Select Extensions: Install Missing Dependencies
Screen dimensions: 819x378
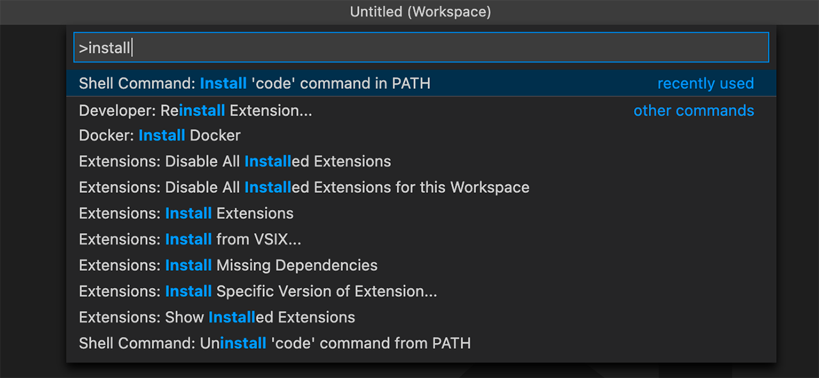pos(421,265)
